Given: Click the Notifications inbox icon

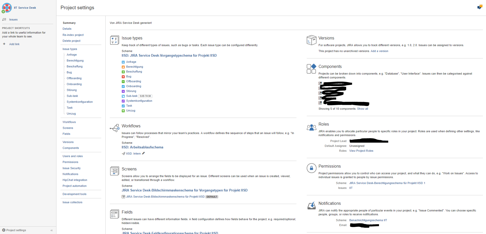Looking at the screenshot, I should click(x=311, y=206).
